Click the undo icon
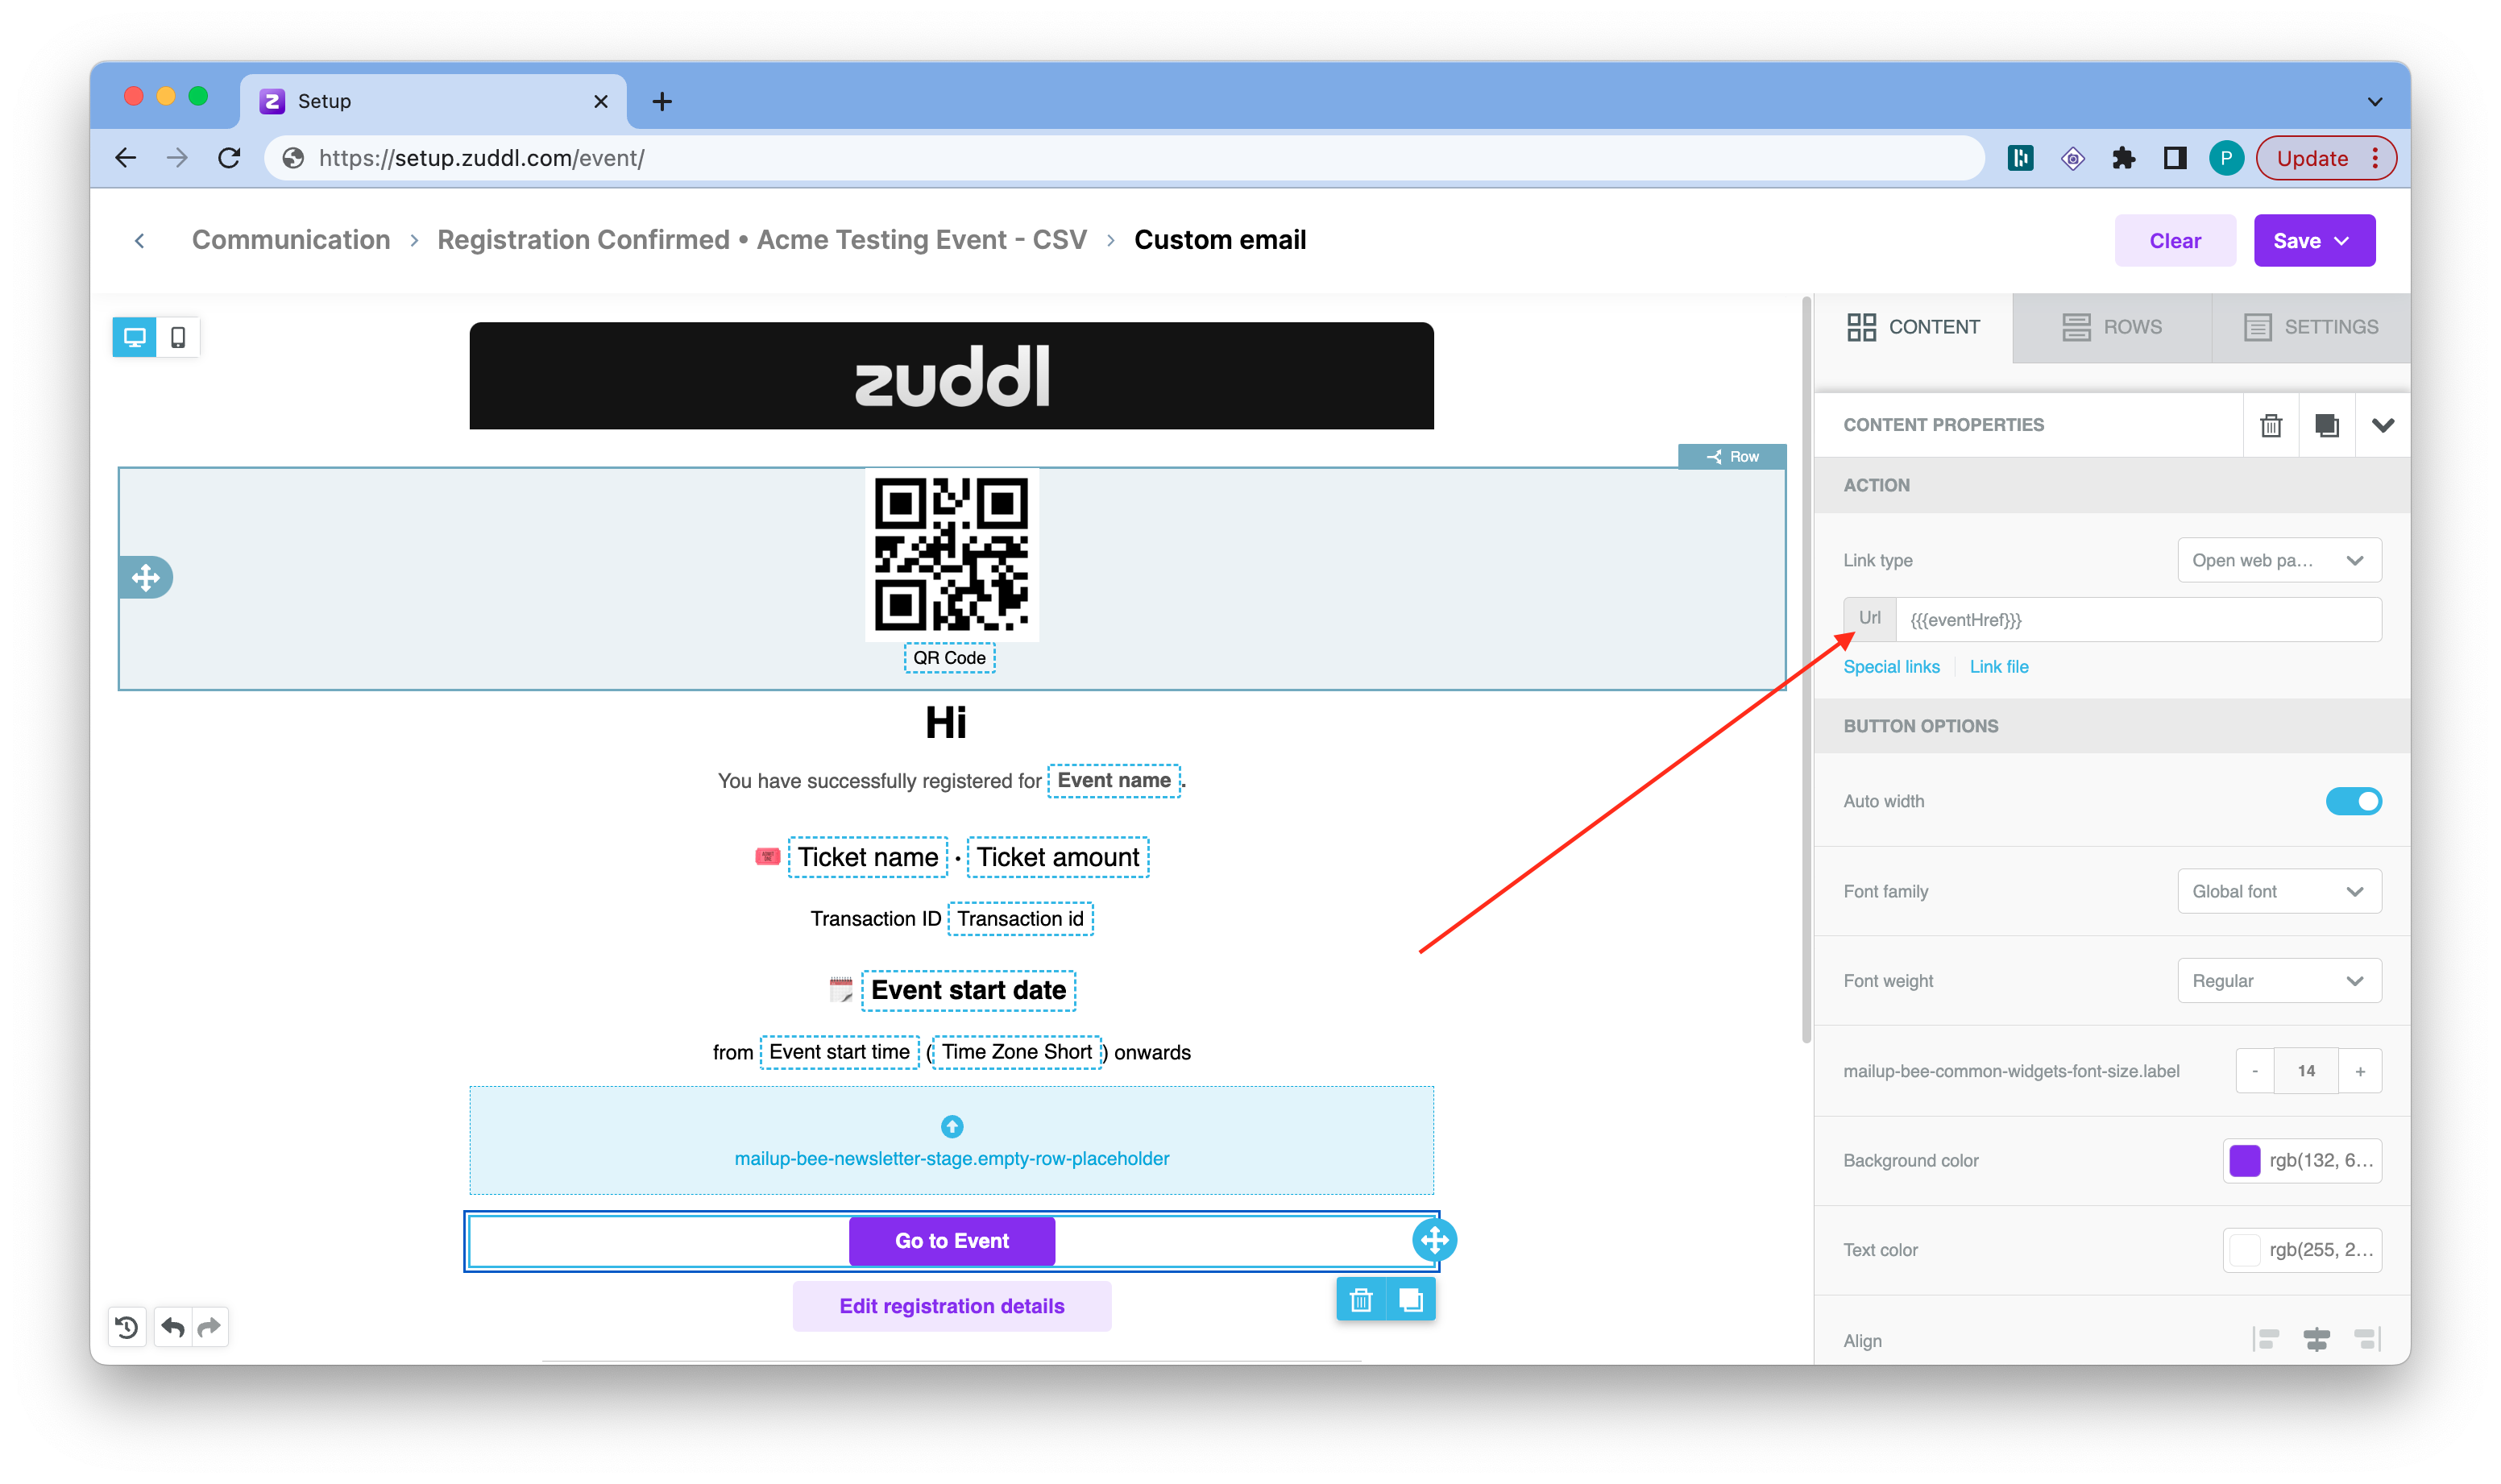 tap(172, 1327)
